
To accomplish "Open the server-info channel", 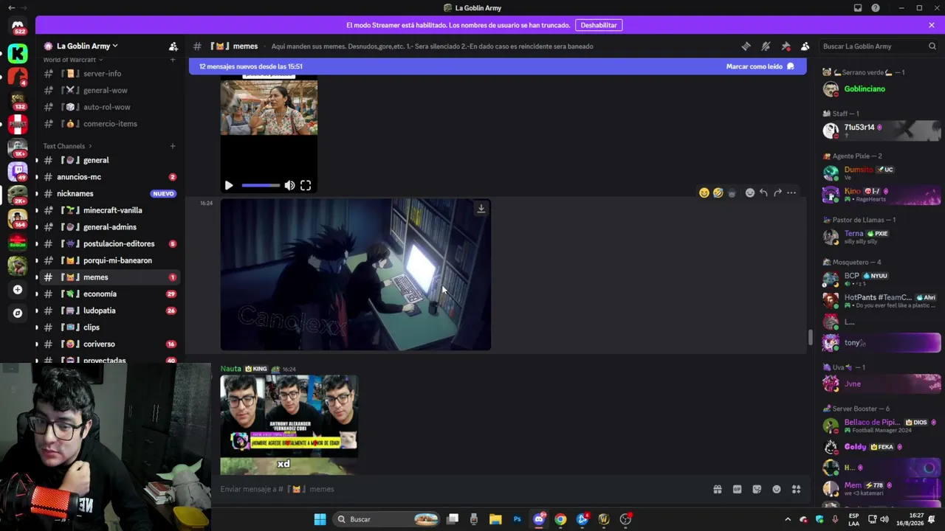I will (x=111, y=74).
